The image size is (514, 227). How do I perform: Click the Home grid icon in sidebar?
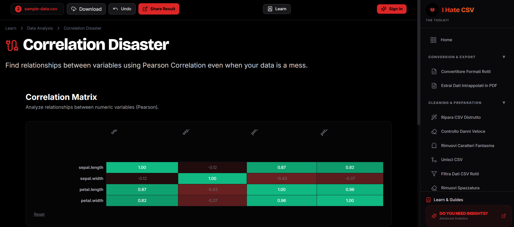click(x=433, y=40)
